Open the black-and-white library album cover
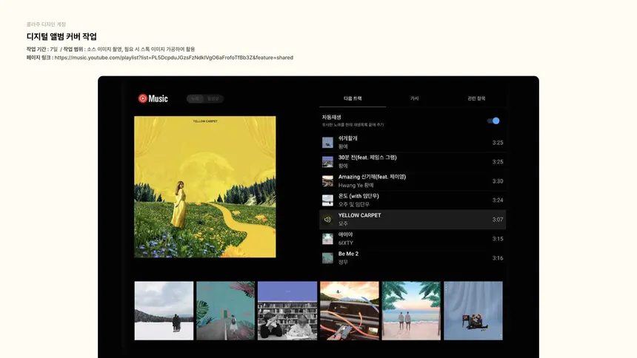Image resolution: width=637 pixels, height=358 pixels. pos(287,311)
